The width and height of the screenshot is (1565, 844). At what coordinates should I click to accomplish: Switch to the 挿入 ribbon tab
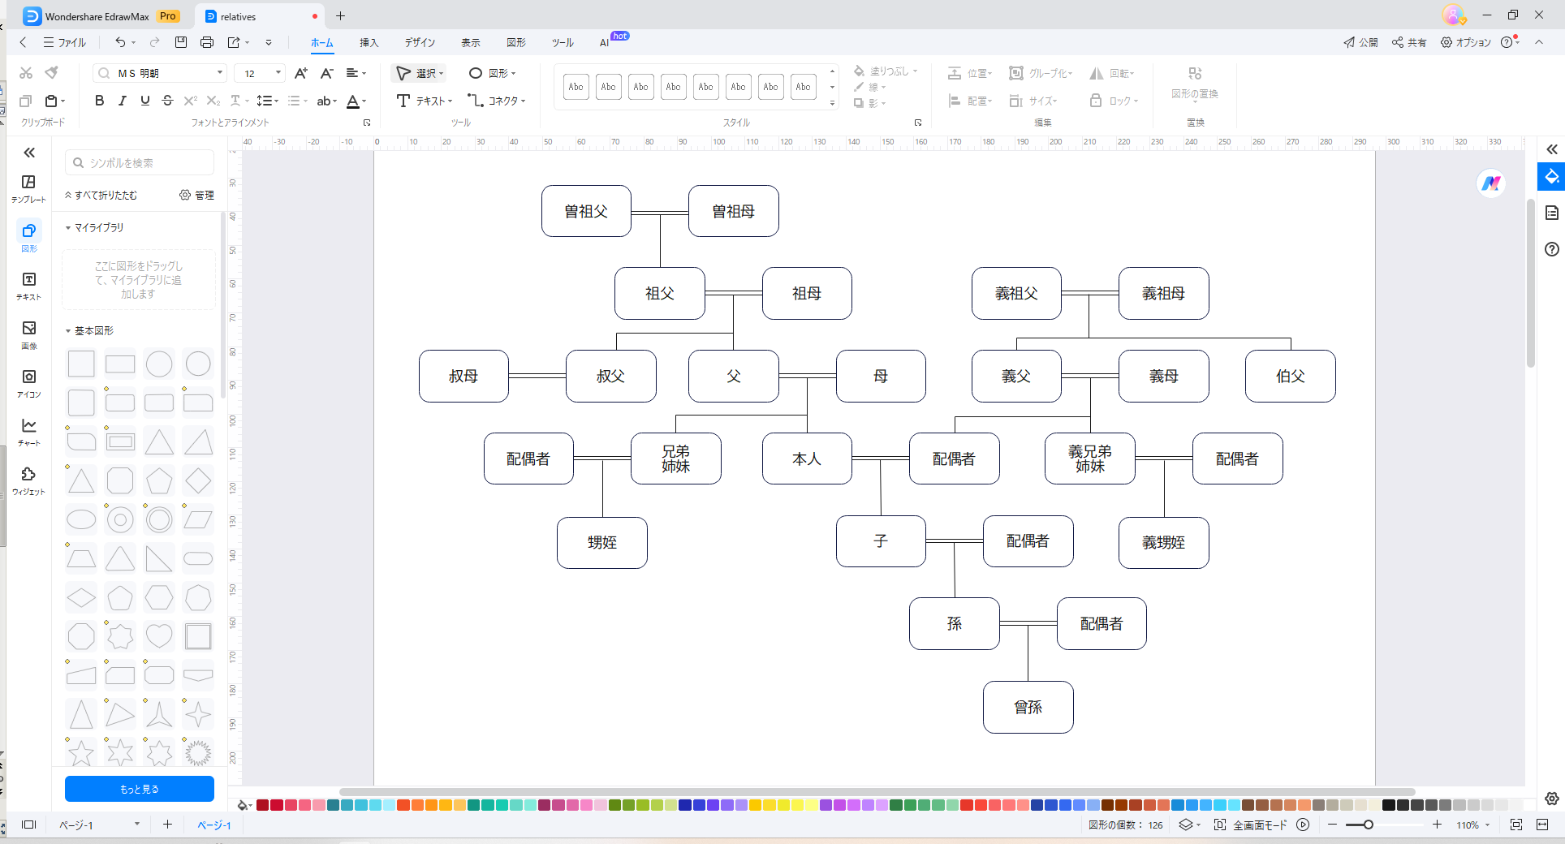coord(369,42)
